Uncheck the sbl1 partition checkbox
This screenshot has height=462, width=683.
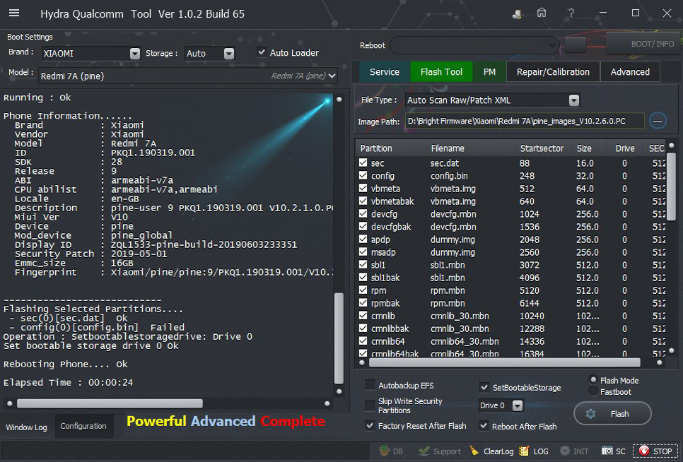(363, 264)
